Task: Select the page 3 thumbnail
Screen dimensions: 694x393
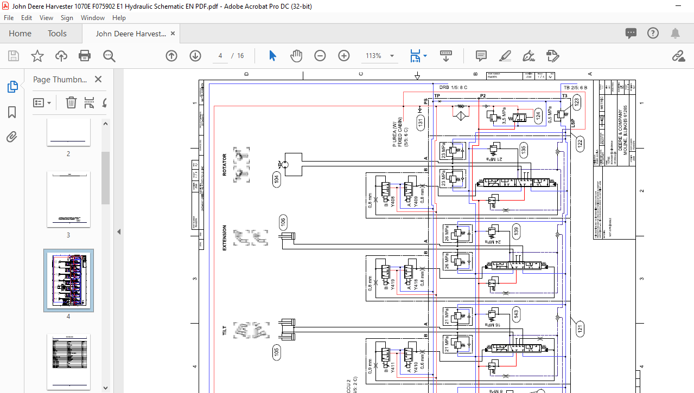Action: point(68,199)
